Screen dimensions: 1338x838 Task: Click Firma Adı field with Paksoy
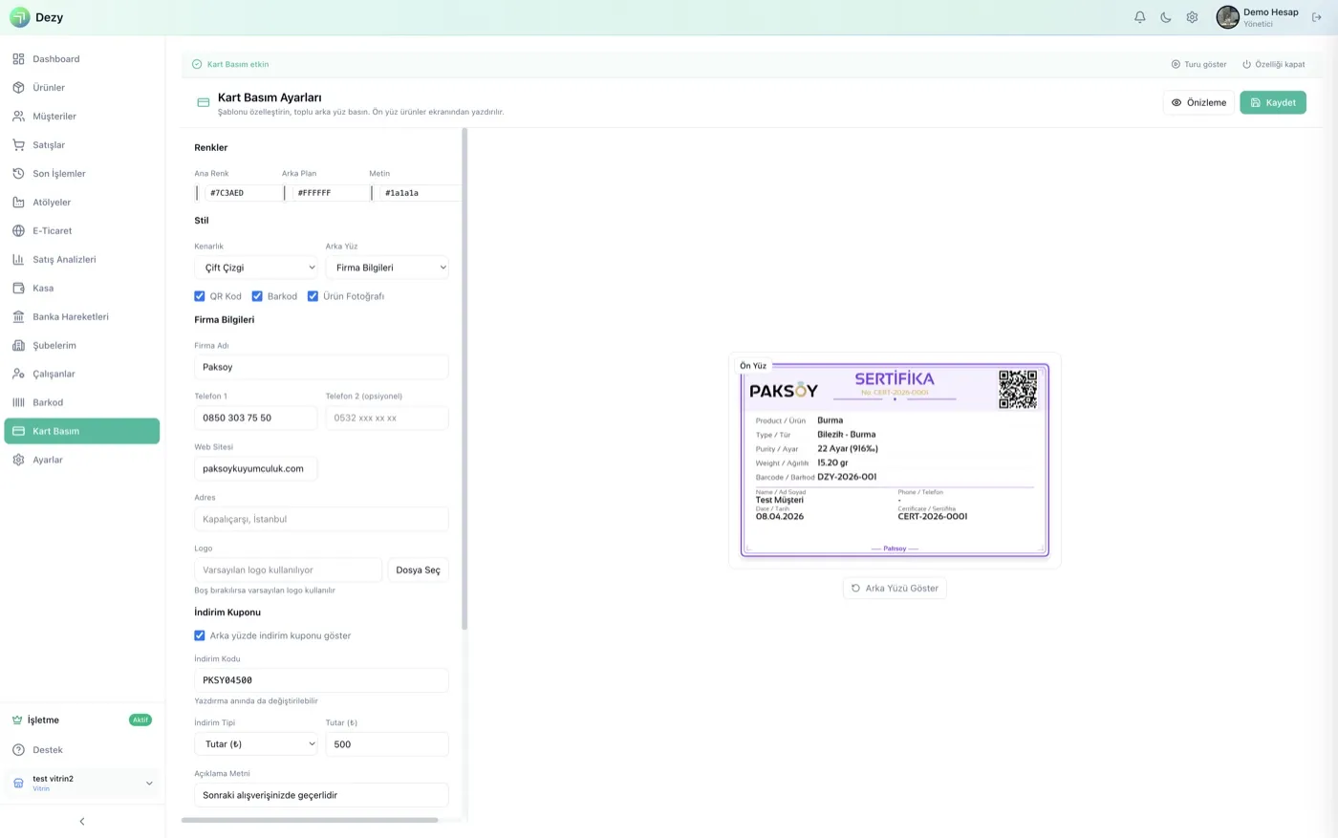pos(321,367)
